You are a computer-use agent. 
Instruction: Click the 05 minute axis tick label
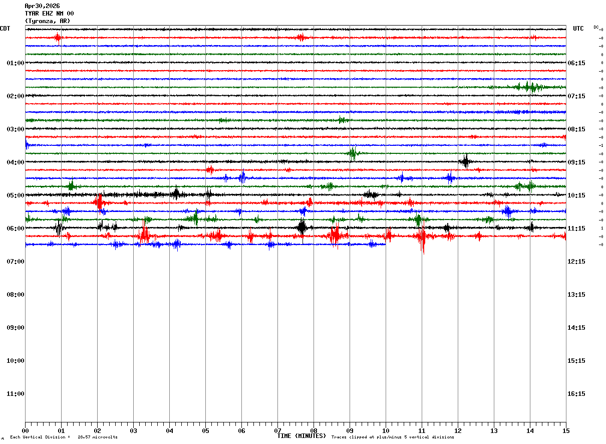click(x=205, y=430)
